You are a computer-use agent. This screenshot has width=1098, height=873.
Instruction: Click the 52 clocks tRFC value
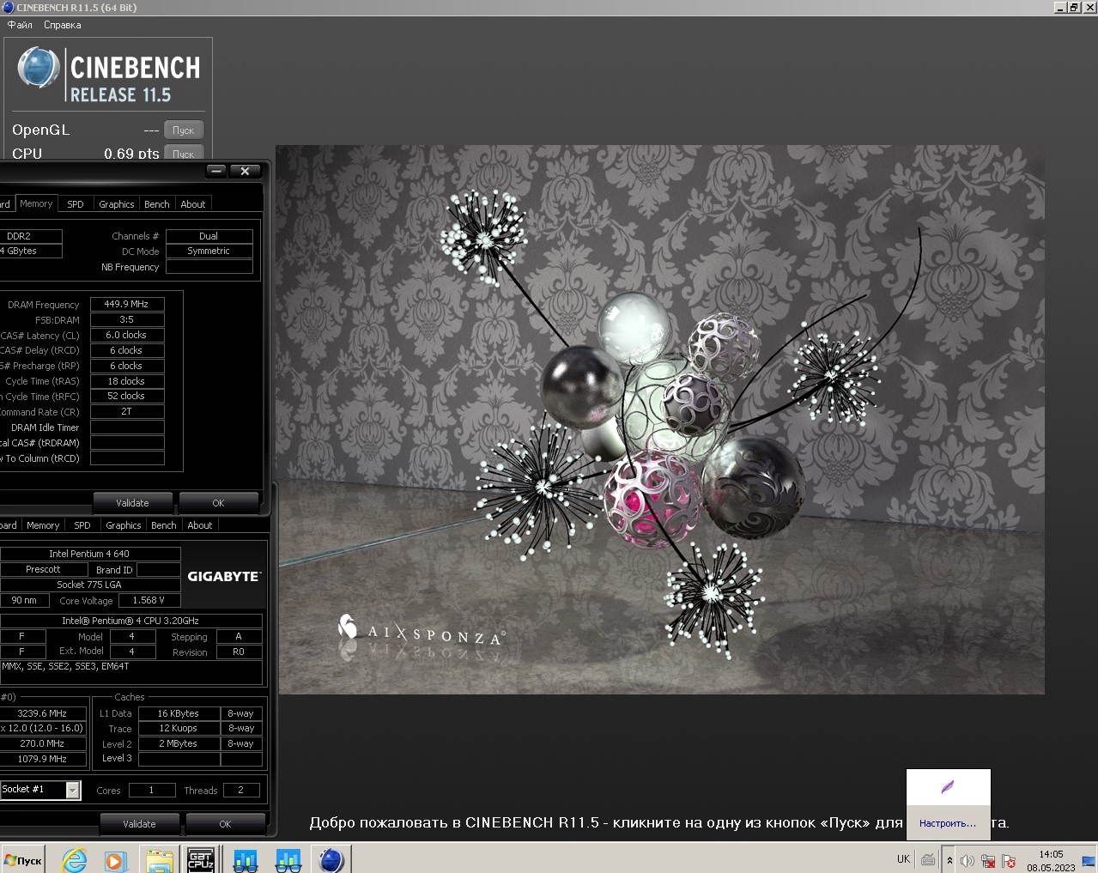pos(127,397)
